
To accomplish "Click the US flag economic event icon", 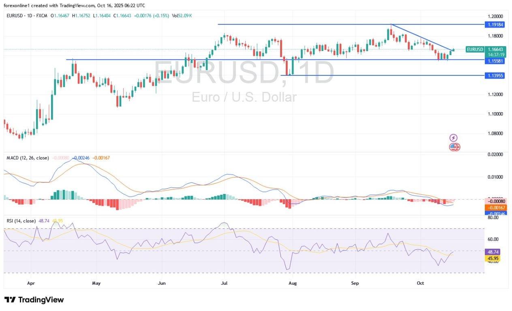I will click(x=454, y=147).
